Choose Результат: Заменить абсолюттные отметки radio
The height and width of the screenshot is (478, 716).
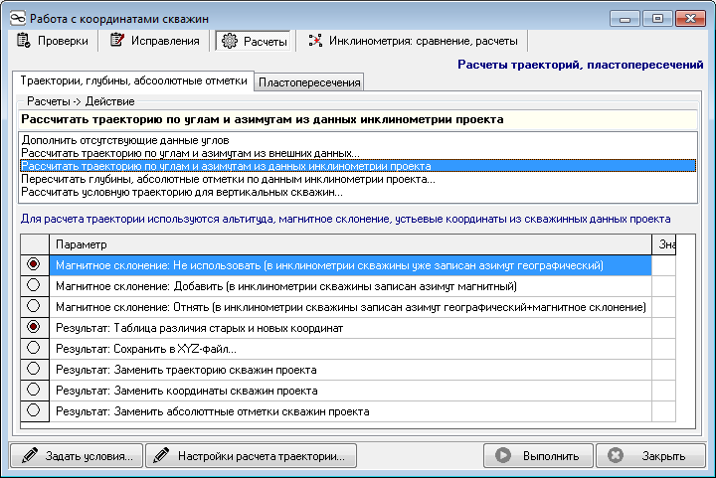click(34, 410)
